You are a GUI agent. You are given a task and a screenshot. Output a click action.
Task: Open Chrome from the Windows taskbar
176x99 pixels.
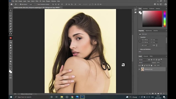pyautogui.click(x=72, y=97)
